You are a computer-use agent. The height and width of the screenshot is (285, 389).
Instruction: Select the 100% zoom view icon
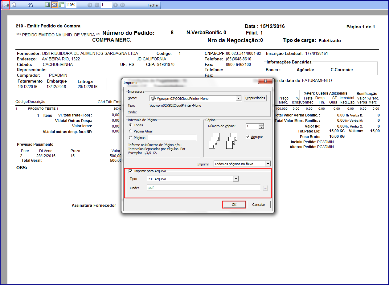[x=62, y=5]
